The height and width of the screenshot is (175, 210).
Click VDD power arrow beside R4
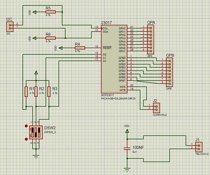tap(61, 48)
